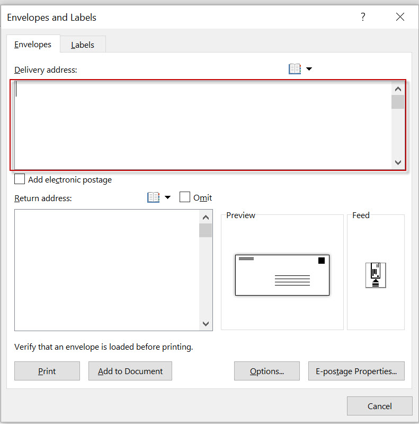Select the Envelopes tab
419x424 pixels.
pos(33,44)
